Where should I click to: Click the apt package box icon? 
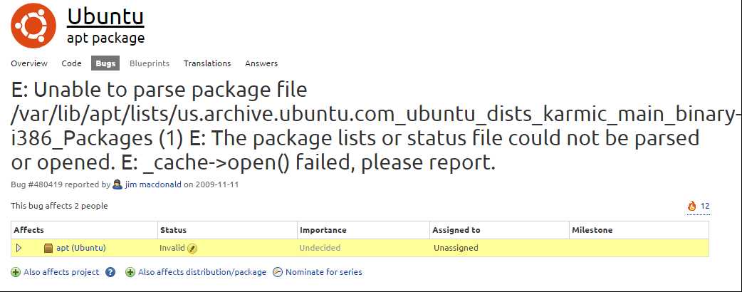tap(48, 248)
